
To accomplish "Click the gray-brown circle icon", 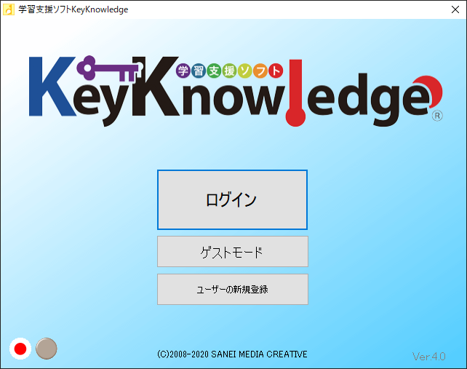I will coord(47,349).
